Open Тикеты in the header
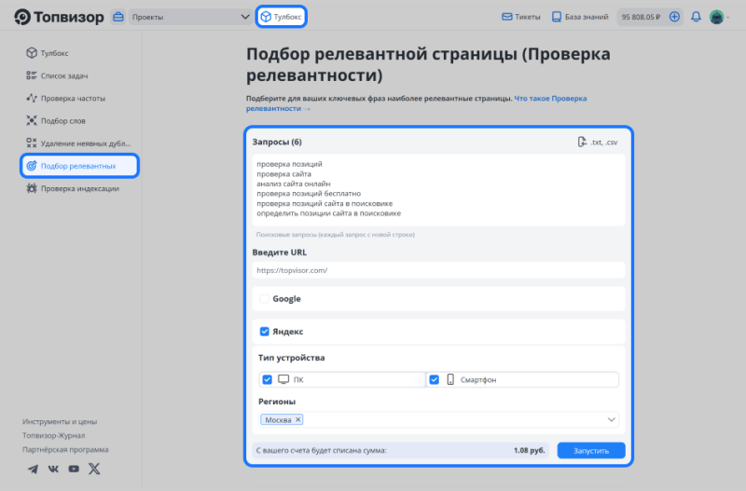 [521, 17]
